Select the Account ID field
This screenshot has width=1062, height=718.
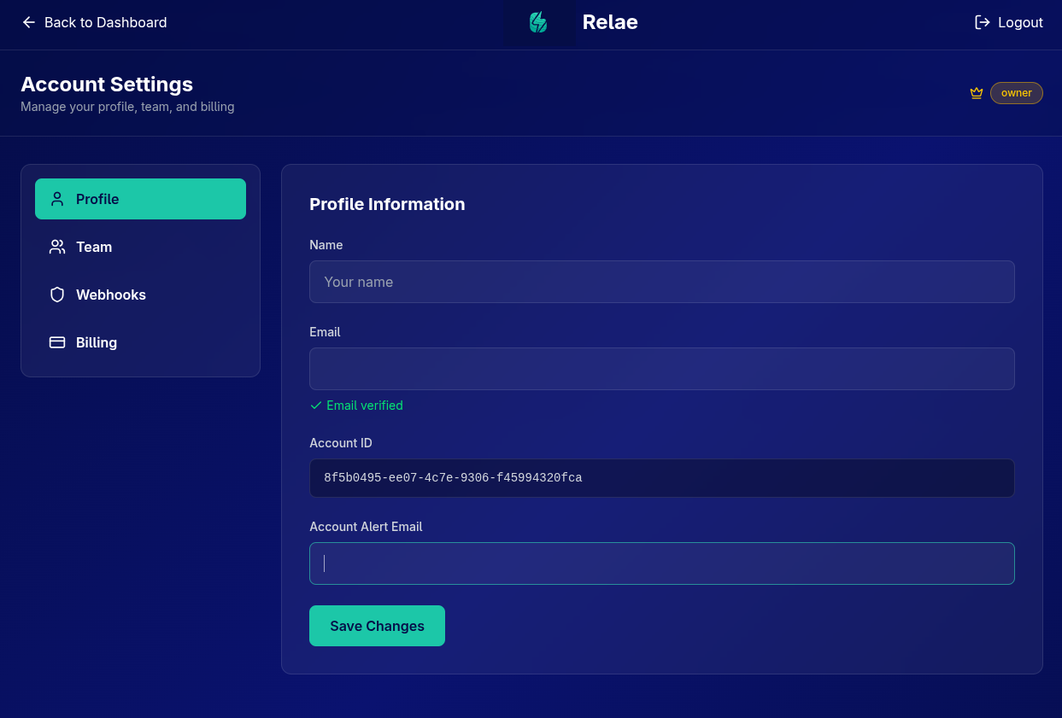tap(661, 477)
